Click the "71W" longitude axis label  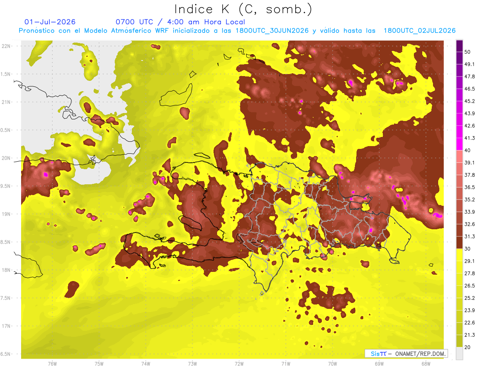point(286,364)
